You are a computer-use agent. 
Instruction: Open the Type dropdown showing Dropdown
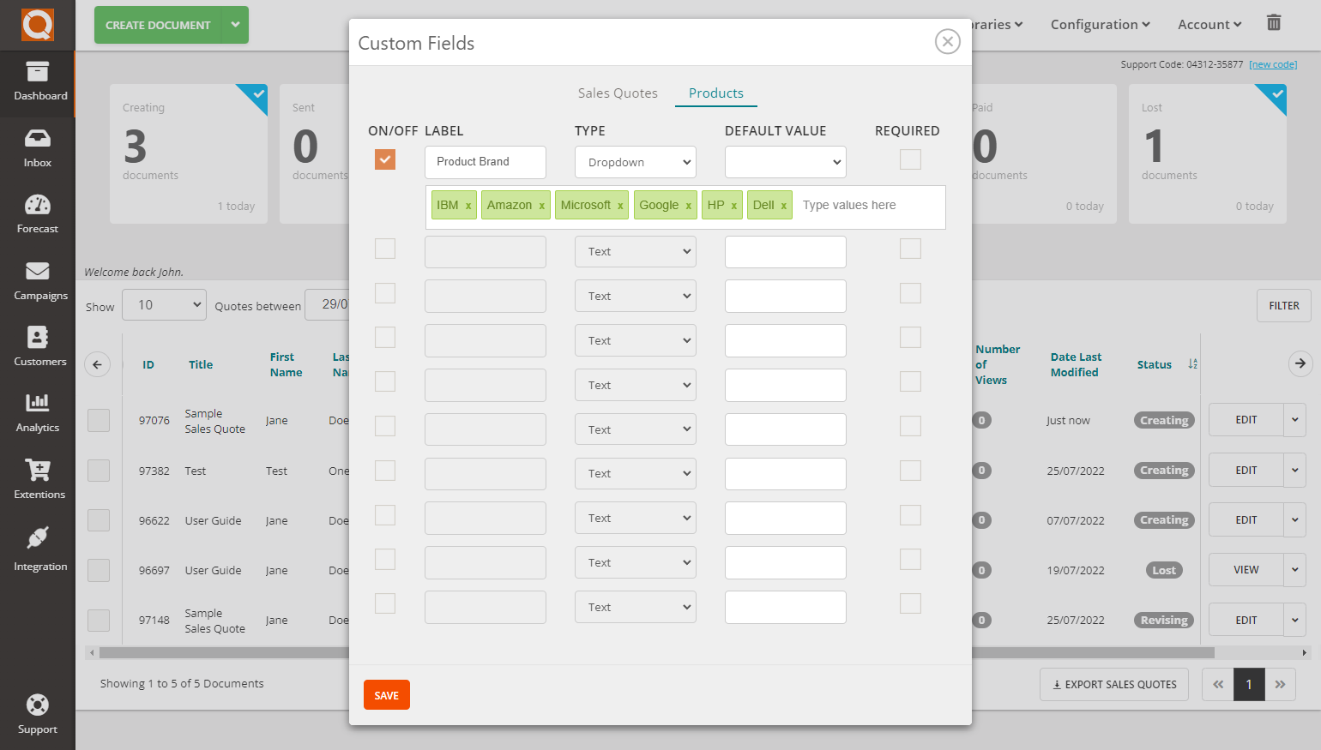pos(635,162)
